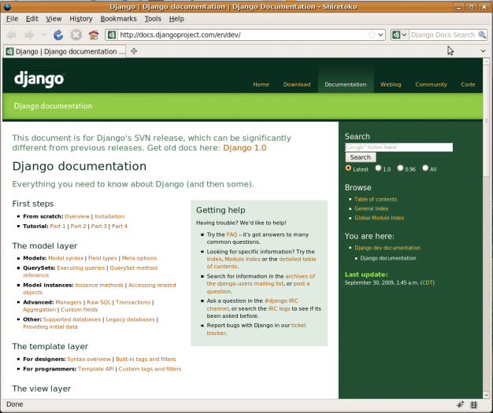Click the Shiretoko globe icon in title bar

[7, 6]
